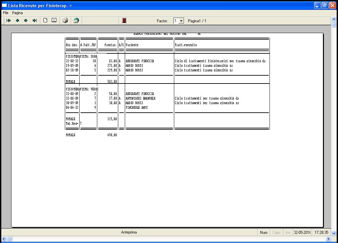Click the Caps indicator in status bar
The width and height of the screenshot is (338, 243).
pyautogui.click(x=276, y=233)
